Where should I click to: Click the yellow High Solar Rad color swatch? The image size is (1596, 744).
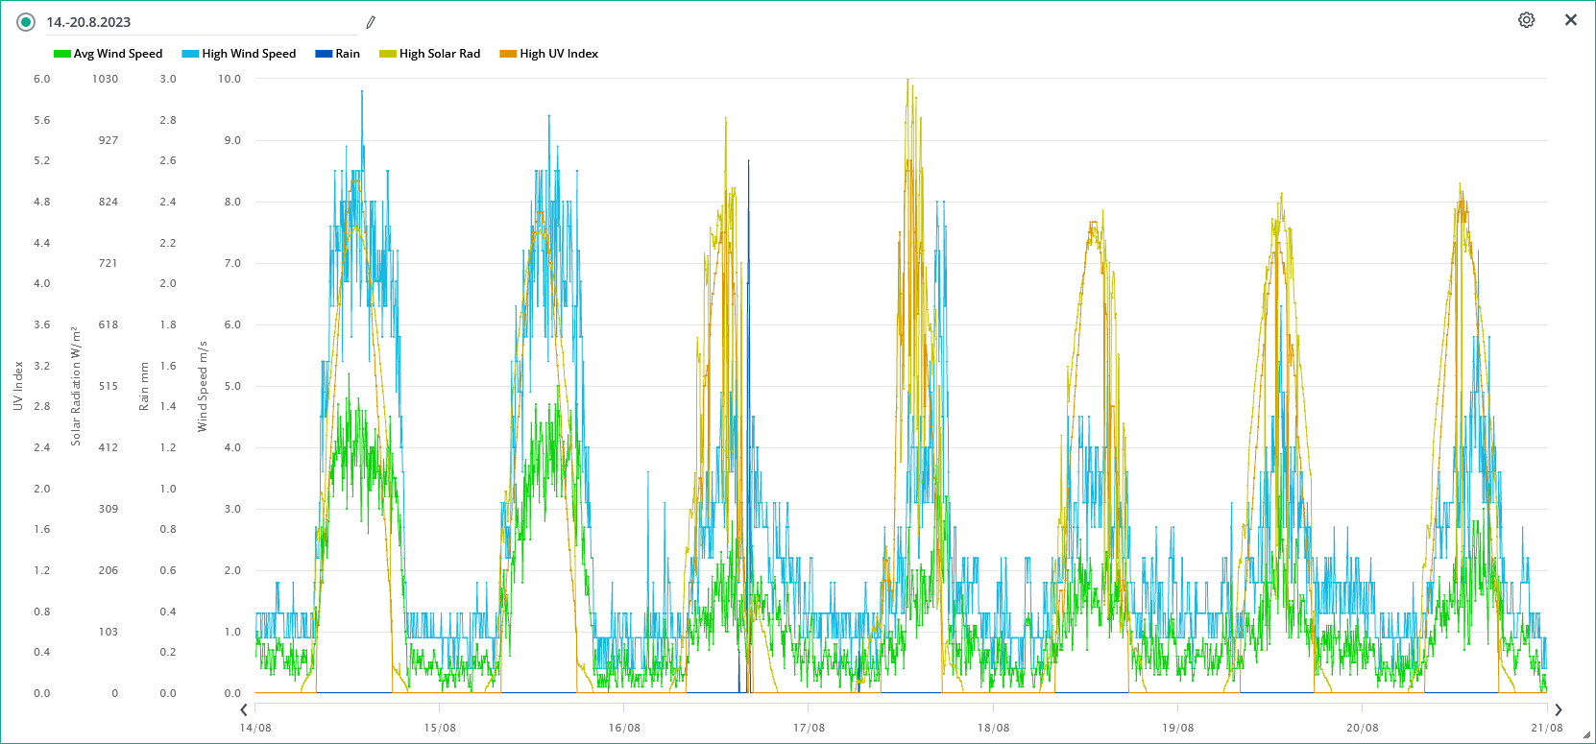pos(387,54)
